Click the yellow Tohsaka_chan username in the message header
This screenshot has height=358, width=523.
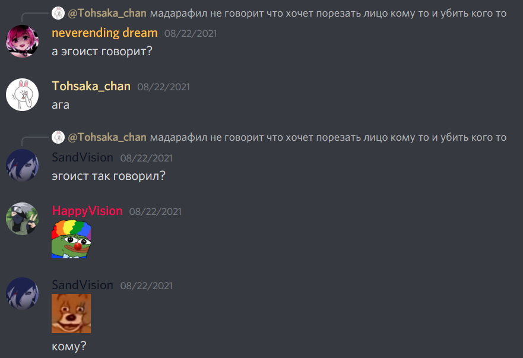(91, 86)
